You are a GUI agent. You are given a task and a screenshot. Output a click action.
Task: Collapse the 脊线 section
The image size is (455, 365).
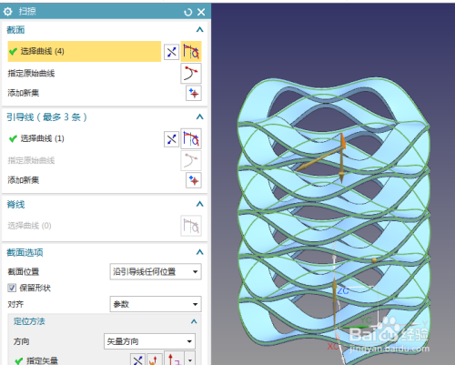199,204
